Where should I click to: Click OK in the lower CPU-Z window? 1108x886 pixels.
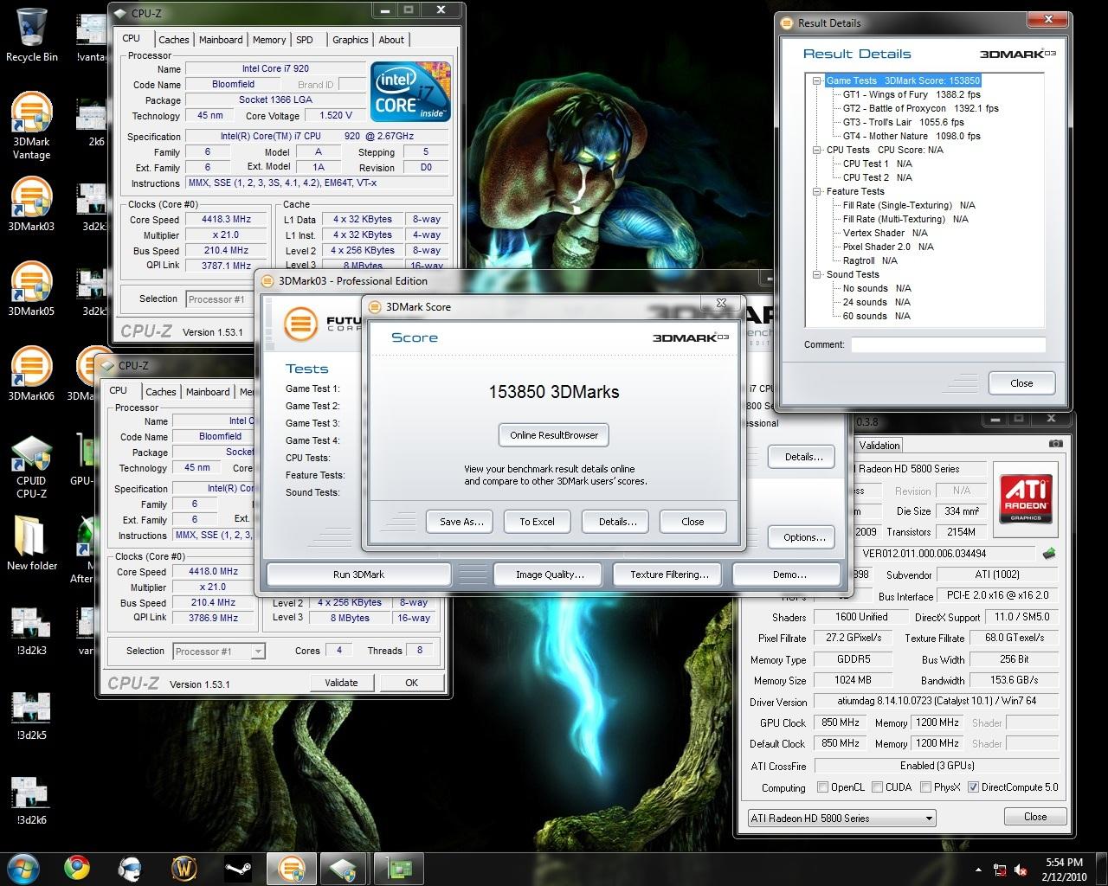pyautogui.click(x=411, y=683)
